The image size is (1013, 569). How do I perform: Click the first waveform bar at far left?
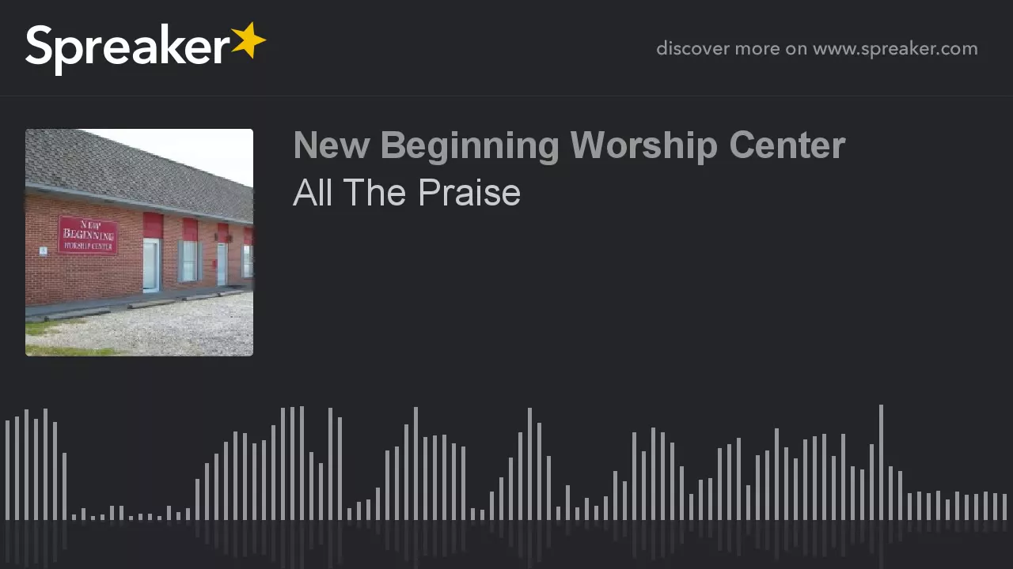[7, 470]
